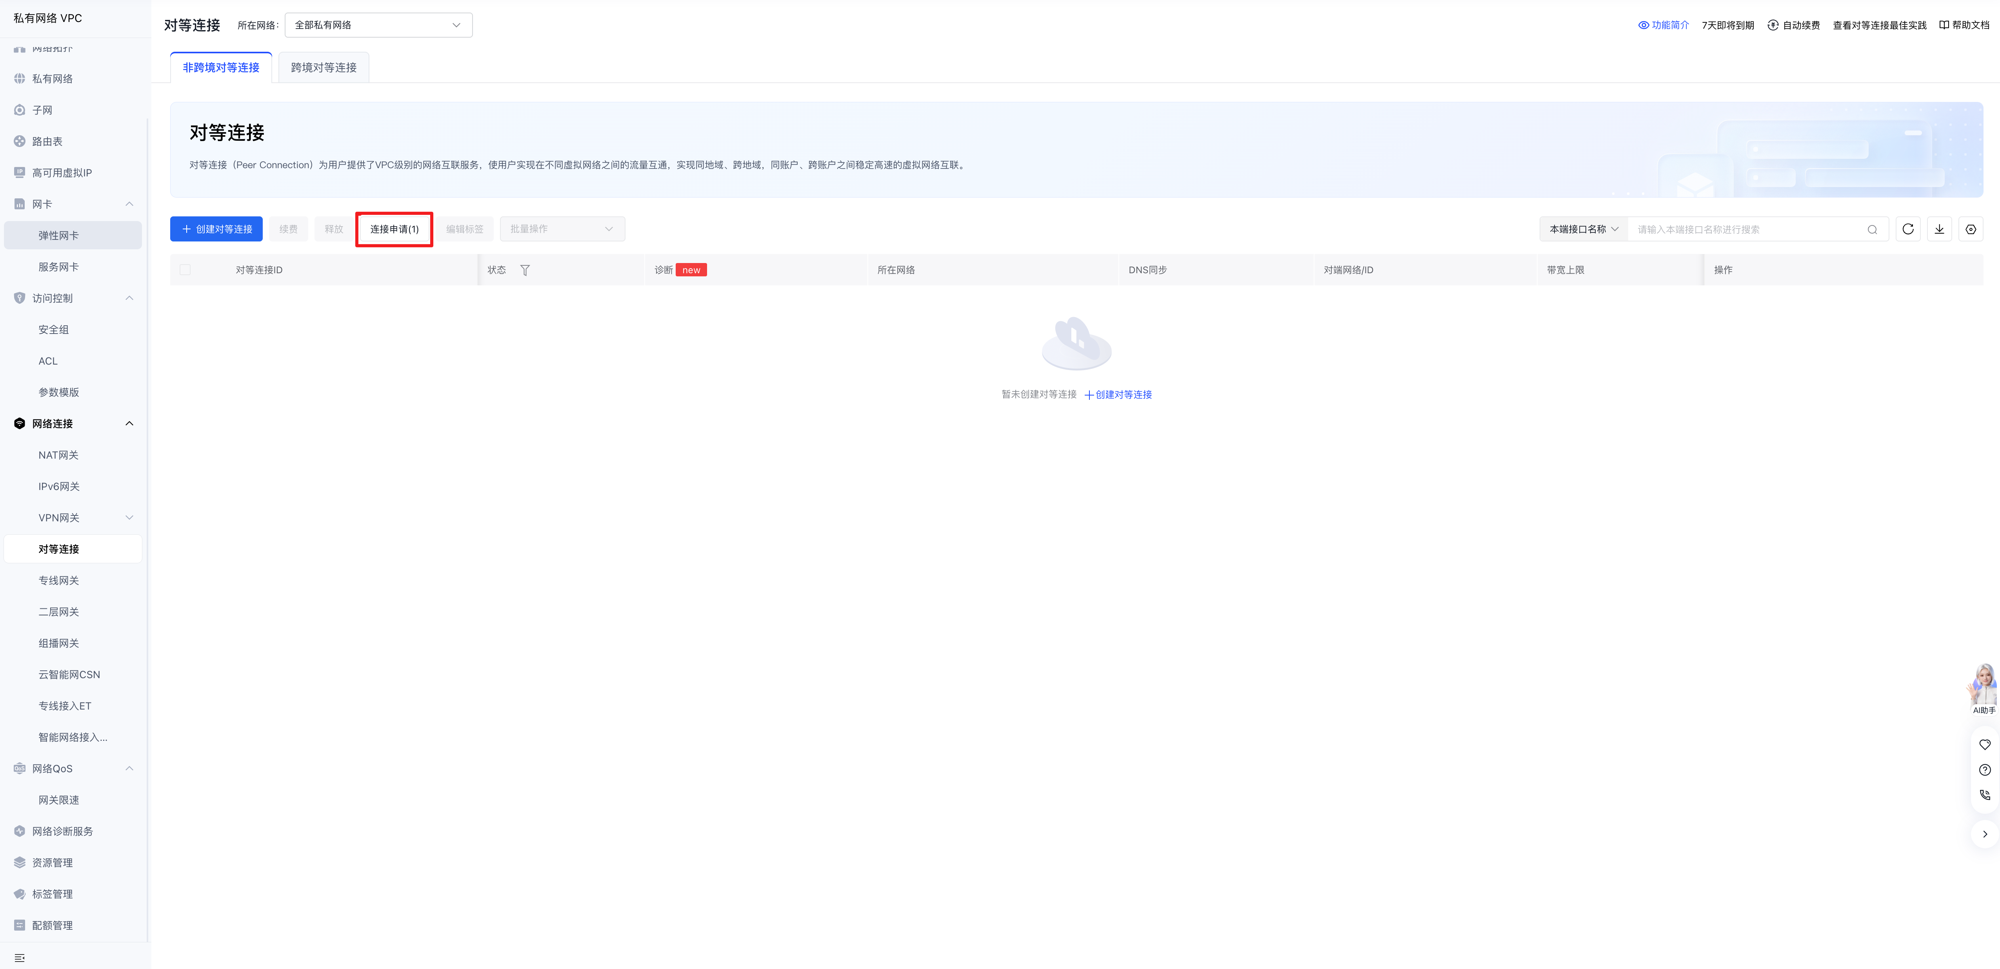Open 查看对等连接最佳实践 link

click(1880, 25)
